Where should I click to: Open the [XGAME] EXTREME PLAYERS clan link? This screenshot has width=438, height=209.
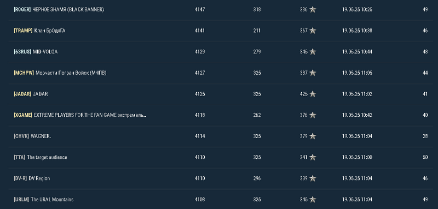(x=80, y=115)
